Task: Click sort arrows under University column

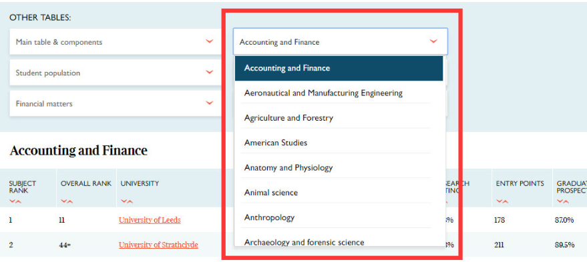Action: pos(128,201)
